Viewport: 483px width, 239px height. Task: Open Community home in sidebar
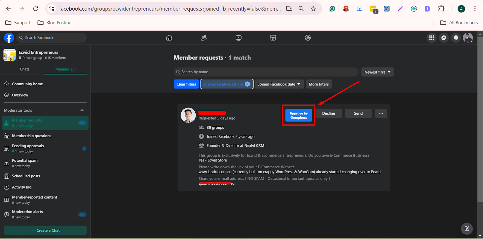click(45, 84)
